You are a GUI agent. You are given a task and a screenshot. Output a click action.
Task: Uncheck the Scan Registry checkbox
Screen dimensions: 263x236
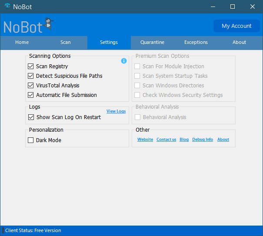[31, 66]
